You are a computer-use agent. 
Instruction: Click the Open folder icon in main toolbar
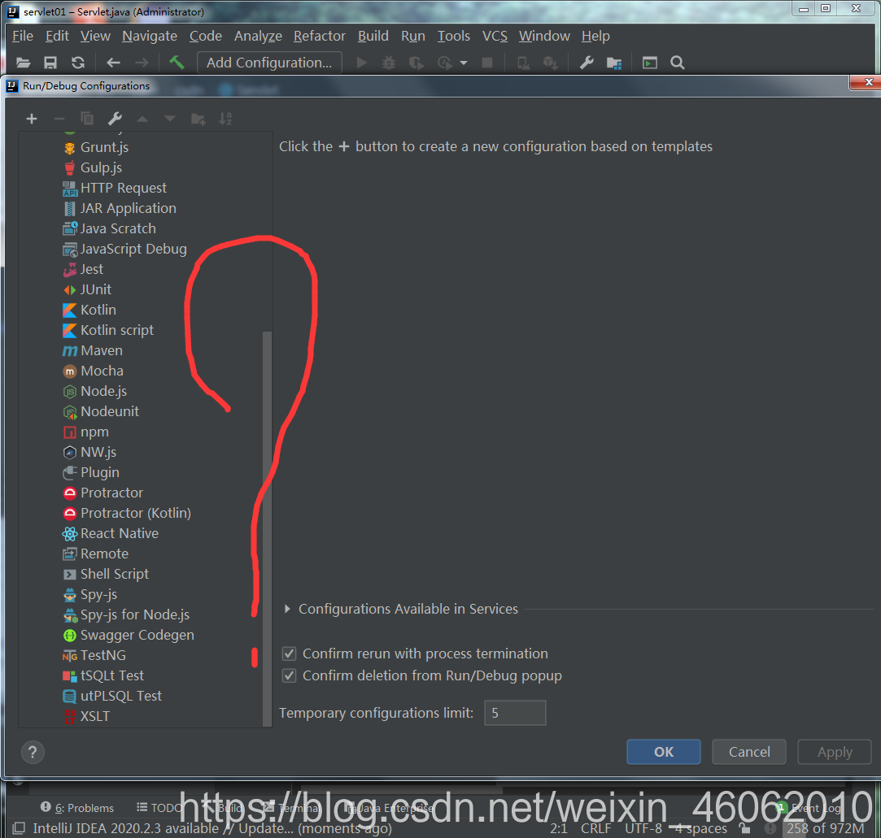coord(23,63)
